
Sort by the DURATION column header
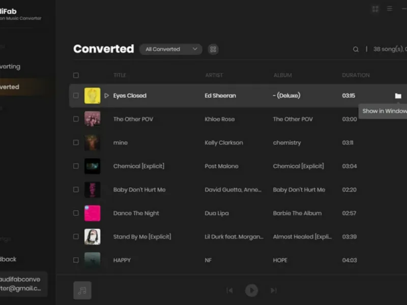[x=356, y=75]
